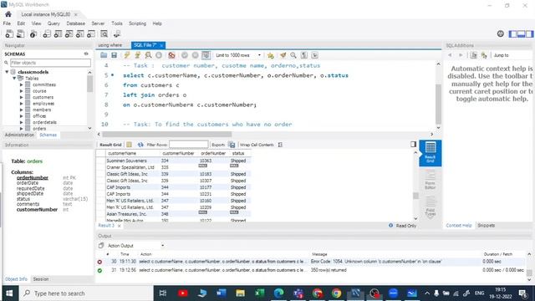Reconnect to DBMS toolbar icon
This screenshot has width=535, height=301.
(x=117, y=33)
